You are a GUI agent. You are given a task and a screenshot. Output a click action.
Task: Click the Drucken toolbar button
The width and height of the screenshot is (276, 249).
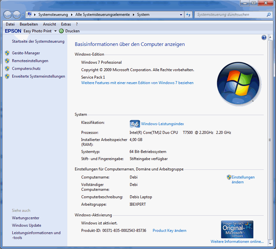(72, 31)
